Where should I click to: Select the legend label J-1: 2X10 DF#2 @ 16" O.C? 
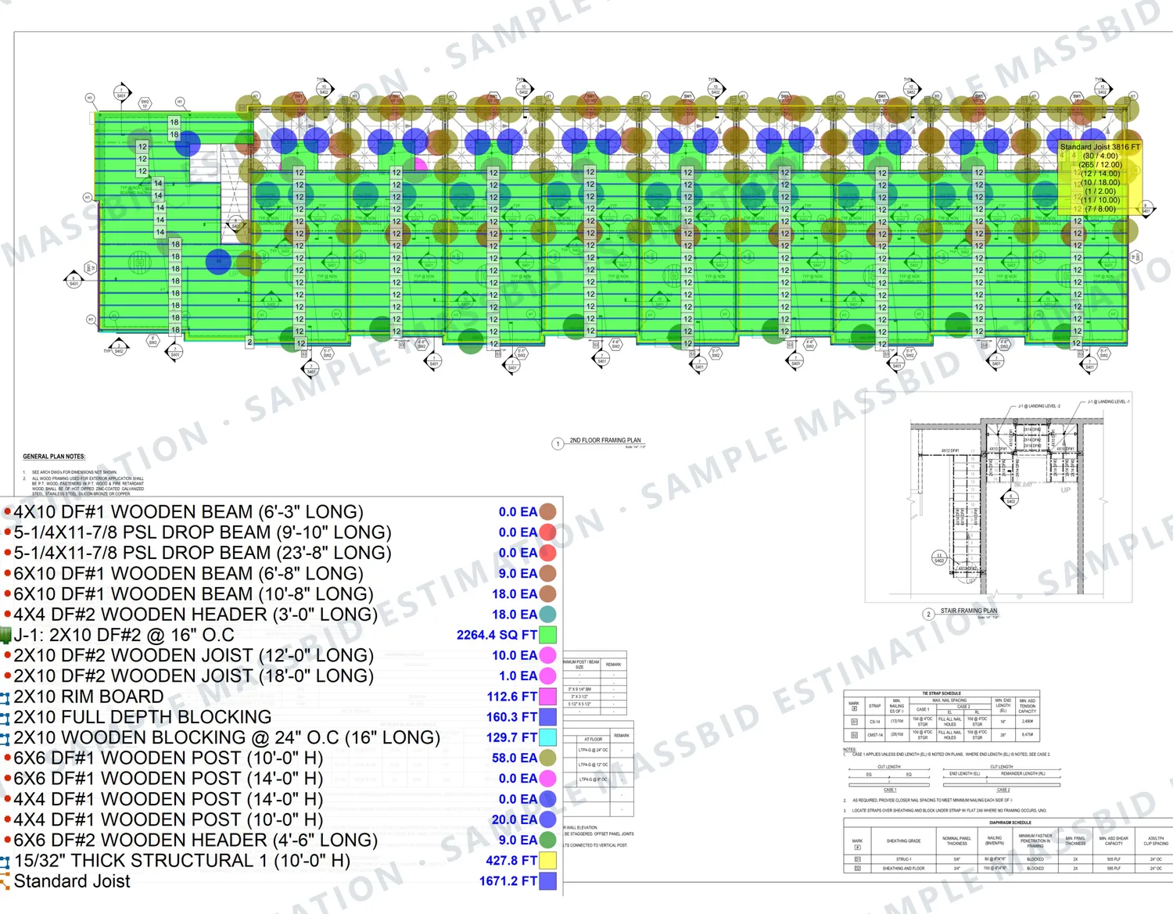click(124, 635)
